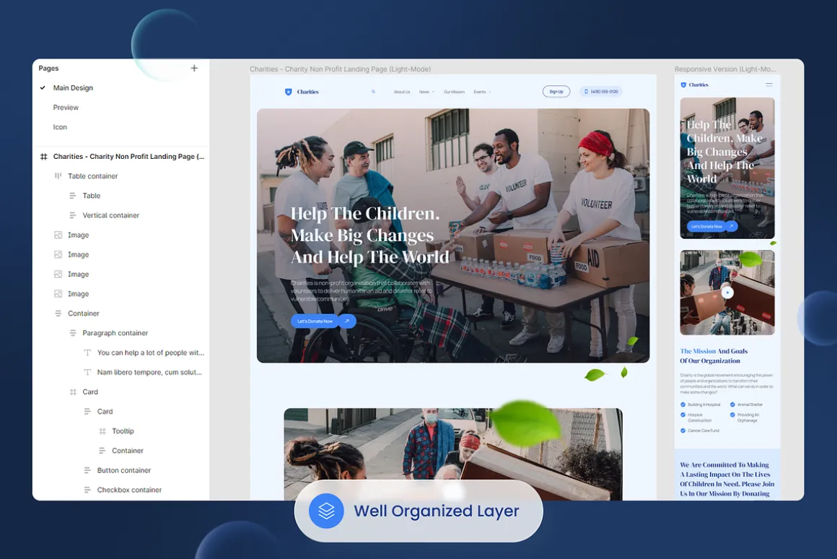Click Charities logo in responsive version header
The width and height of the screenshot is (837, 559).
tap(694, 84)
